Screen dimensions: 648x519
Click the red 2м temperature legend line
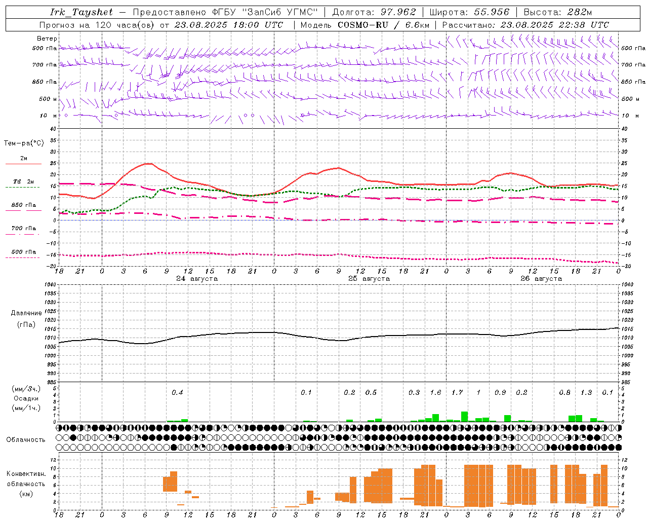[x=23, y=164]
